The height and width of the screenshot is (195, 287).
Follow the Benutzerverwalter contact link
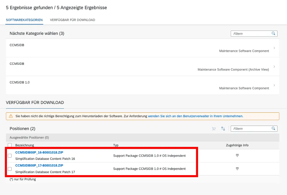[195, 116]
